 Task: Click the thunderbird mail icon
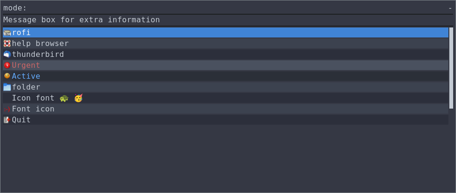tap(7, 55)
